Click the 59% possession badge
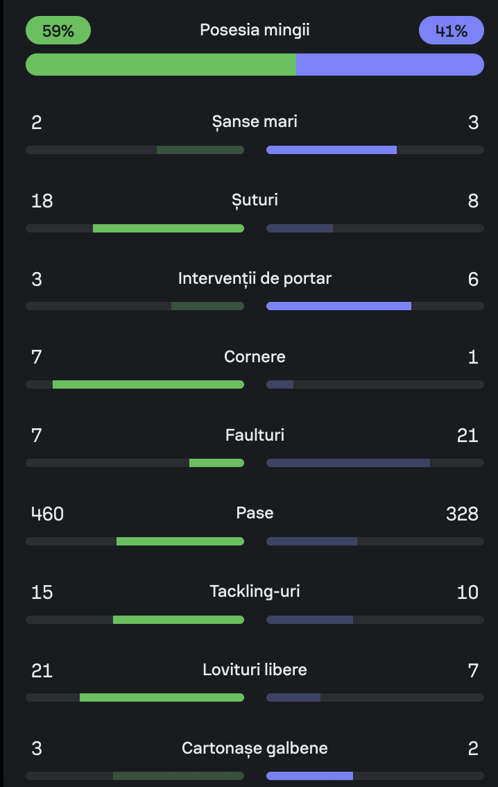The image size is (498, 787). pos(58,31)
